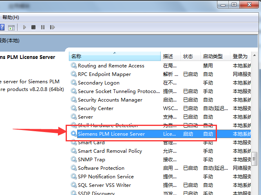Click 禁用 startup type of Routing and Remote Access
This screenshot has height=195, width=261.
click(208, 66)
